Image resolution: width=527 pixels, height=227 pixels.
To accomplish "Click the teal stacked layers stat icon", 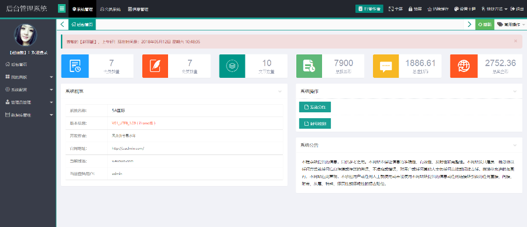I will 232,66.
